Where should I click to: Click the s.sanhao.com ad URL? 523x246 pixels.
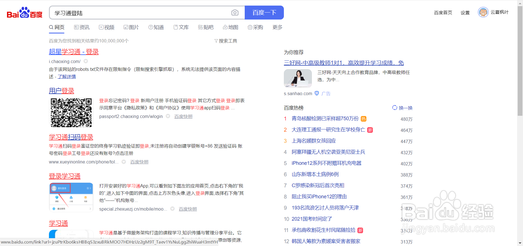(298, 94)
